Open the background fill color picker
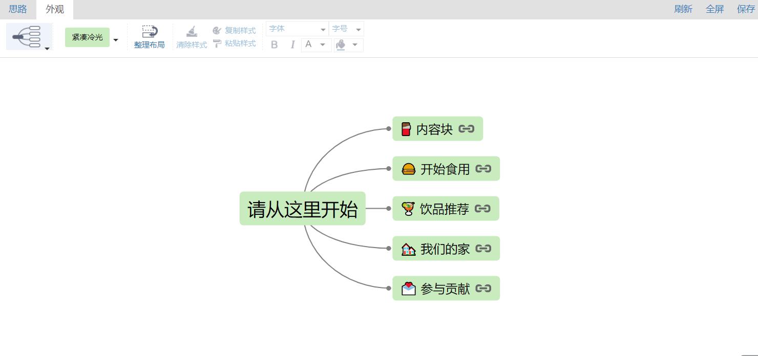Screen dimensions: 758x356 click(349, 45)
